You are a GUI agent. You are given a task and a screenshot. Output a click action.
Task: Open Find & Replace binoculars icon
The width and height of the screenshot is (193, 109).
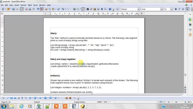point(88,9)
